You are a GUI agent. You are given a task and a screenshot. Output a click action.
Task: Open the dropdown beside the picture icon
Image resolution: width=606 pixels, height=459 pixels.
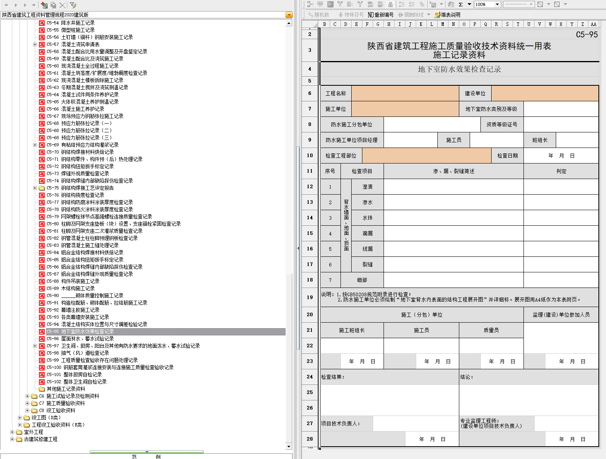(441, 4)
